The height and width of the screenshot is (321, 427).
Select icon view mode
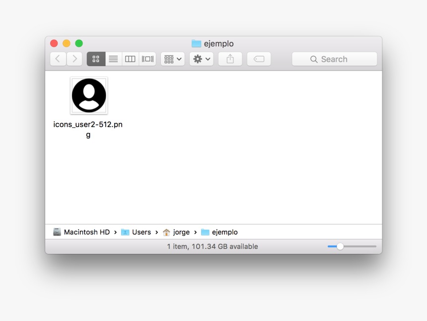click(95, 59)
